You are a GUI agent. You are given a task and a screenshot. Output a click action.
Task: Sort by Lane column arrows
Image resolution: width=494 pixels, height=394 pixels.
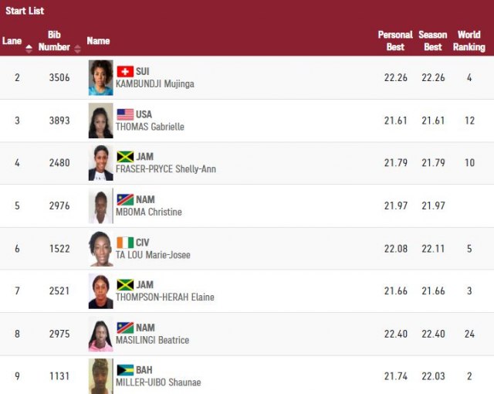click(29, 47)
